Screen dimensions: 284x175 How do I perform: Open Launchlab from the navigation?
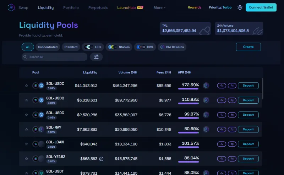[x=130, y=7]
